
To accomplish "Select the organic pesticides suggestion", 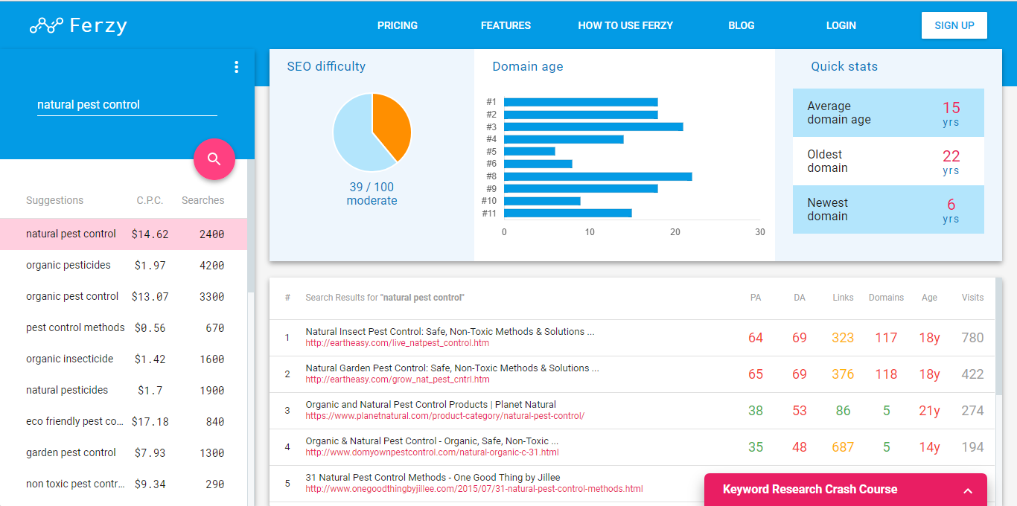I will point(68,265).
